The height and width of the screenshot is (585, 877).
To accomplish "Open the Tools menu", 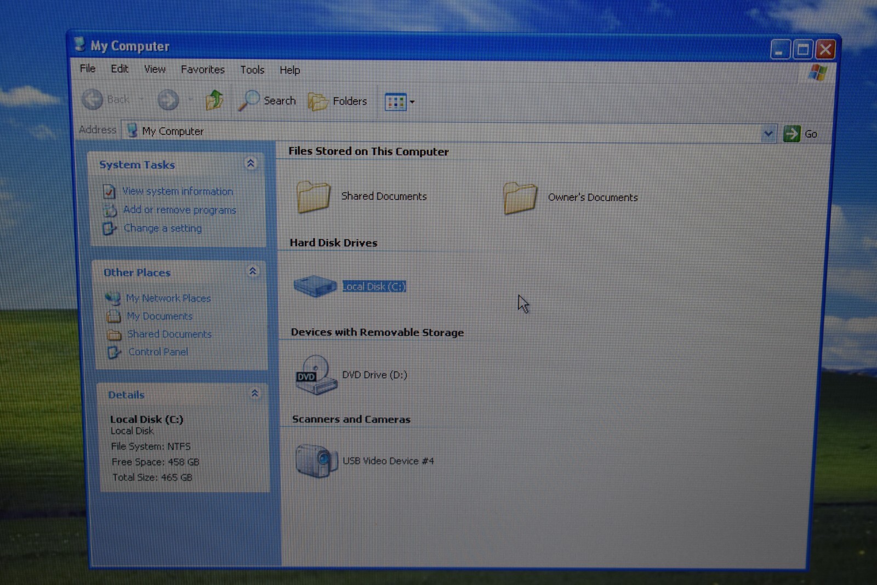I will point(252,70).
